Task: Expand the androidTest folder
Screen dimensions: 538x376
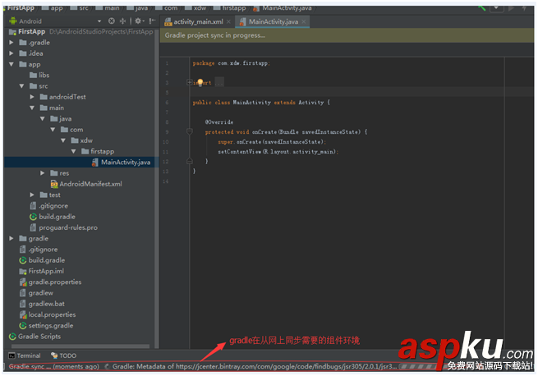Action: pos(32,97)
